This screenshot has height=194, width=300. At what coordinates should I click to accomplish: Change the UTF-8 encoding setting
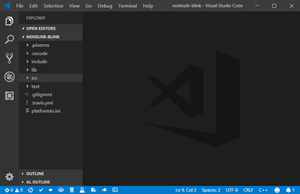pos(232,190)
